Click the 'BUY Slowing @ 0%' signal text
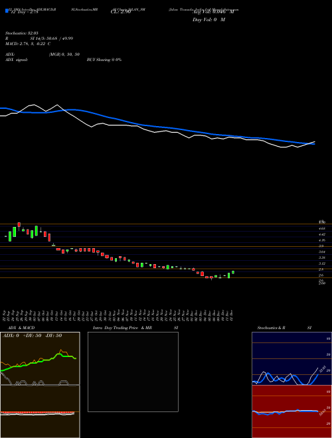The height and width of the screenshot is (438, 332). tap(104, 60)
